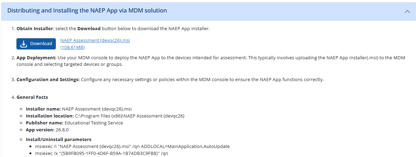416x157 pixels.
Task: Click the download arrow icon
Action: 24,44
